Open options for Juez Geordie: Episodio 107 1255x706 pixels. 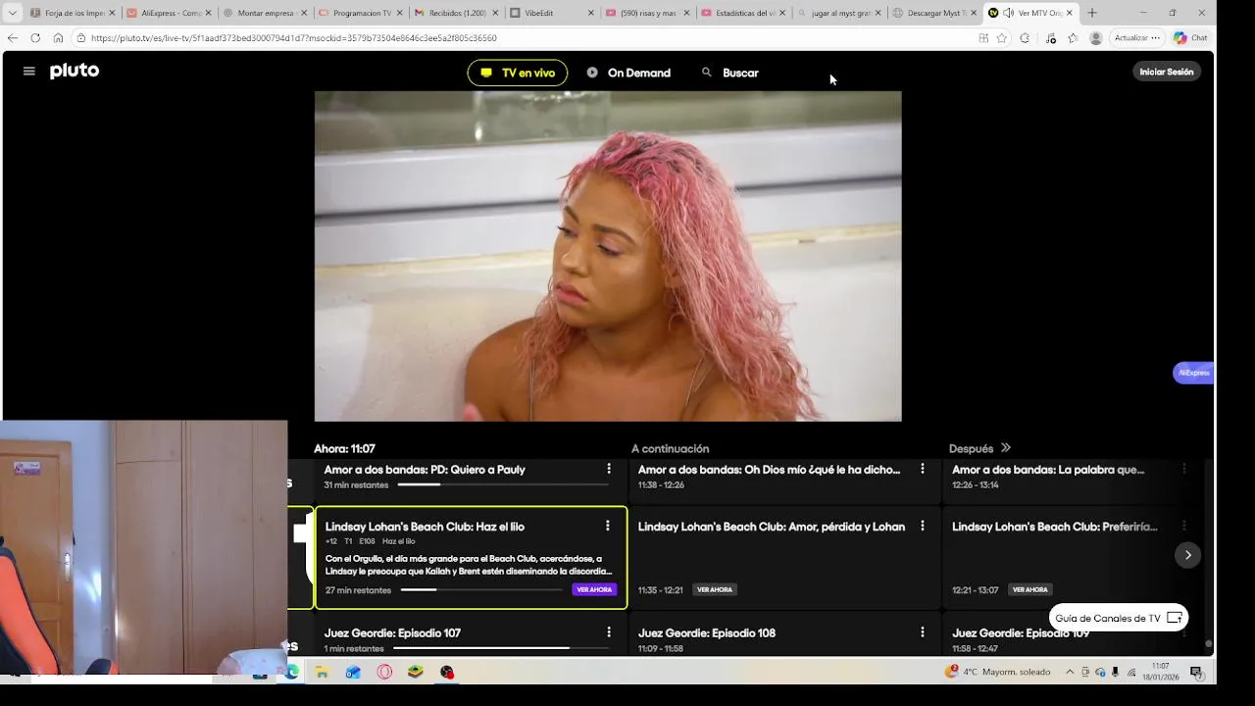coord(609,632)
